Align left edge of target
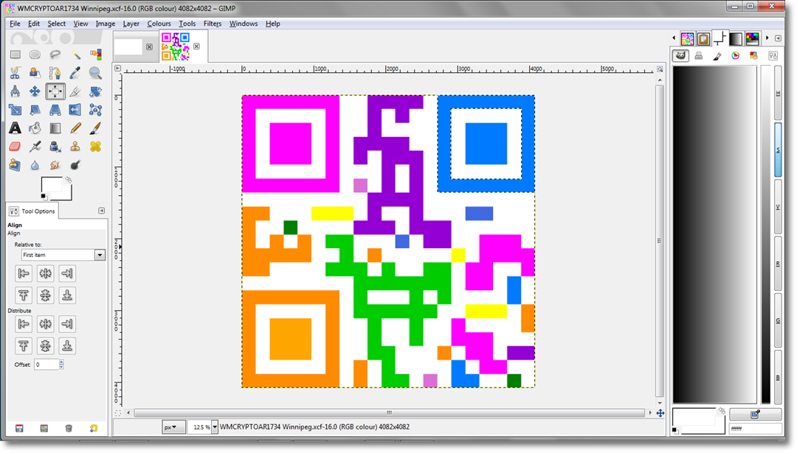The width and height of the screenshot is (797, 453). click(x=24, y=273)
